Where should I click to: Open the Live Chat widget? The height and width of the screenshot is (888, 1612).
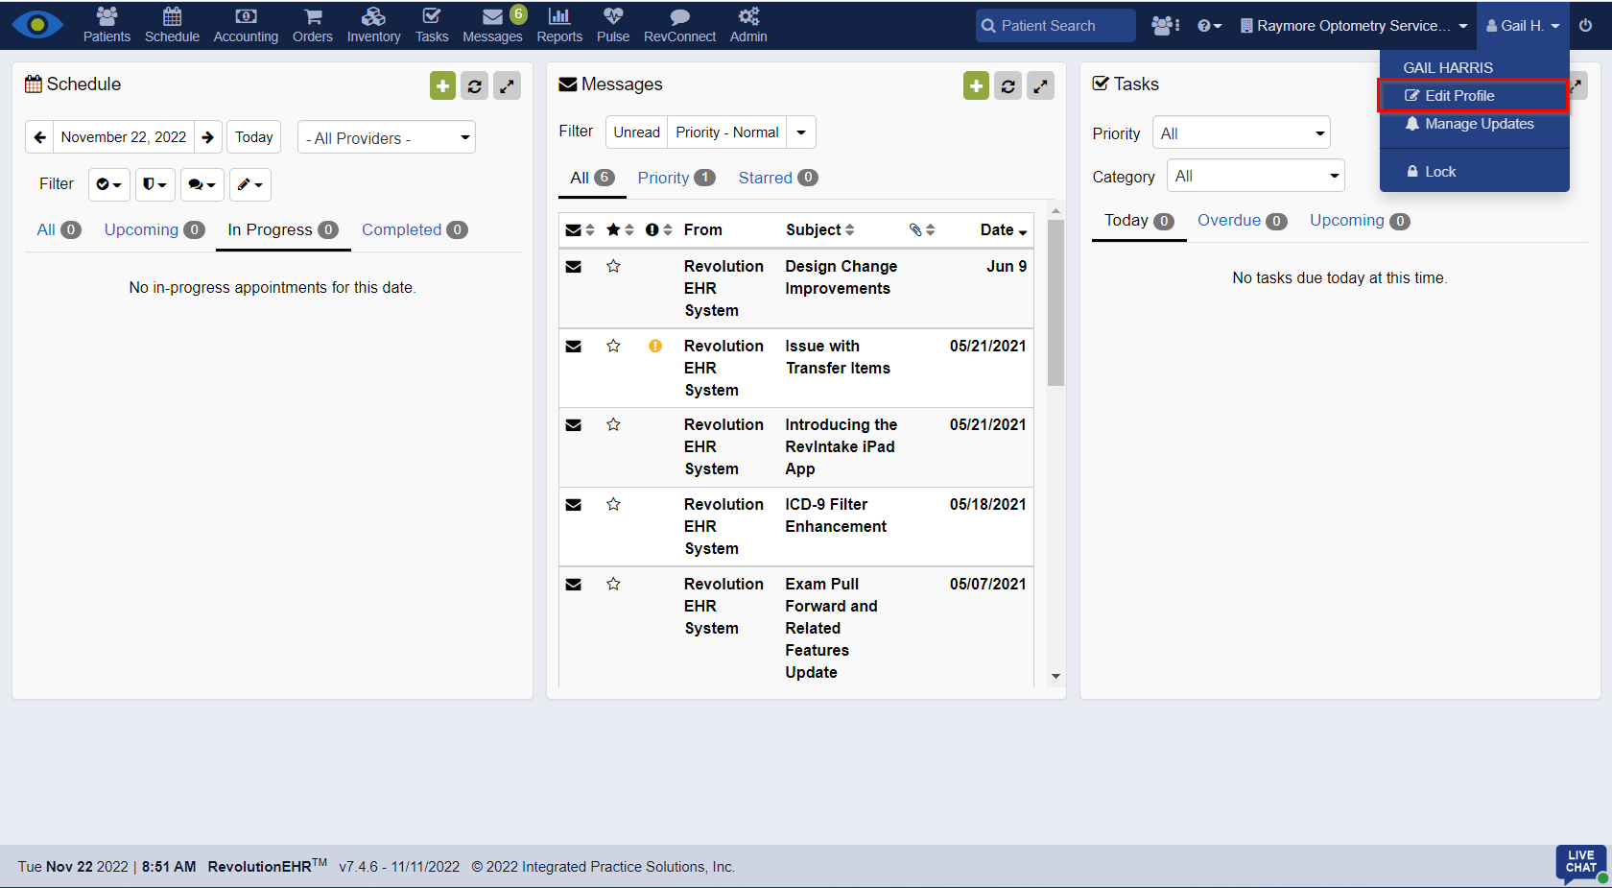1581,863
